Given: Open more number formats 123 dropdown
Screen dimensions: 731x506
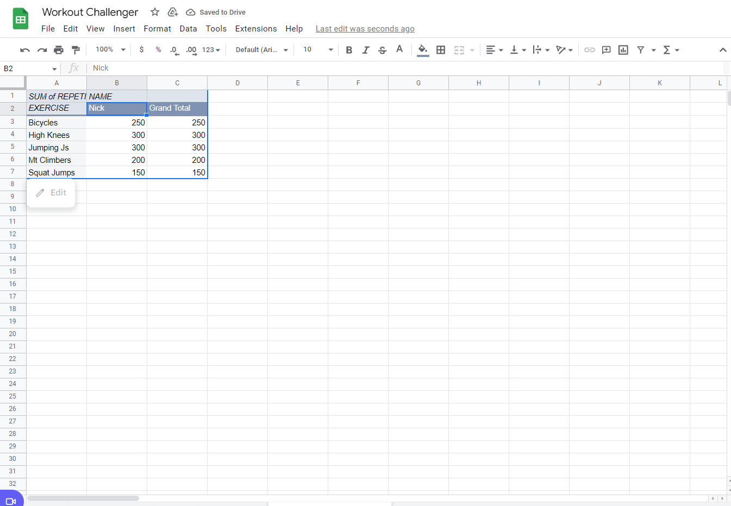Looking at the screenshot, I should [211, 50].
